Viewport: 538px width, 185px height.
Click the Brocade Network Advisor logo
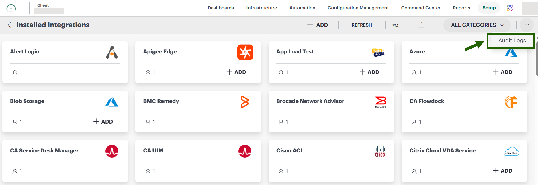(x=380, y=102)
